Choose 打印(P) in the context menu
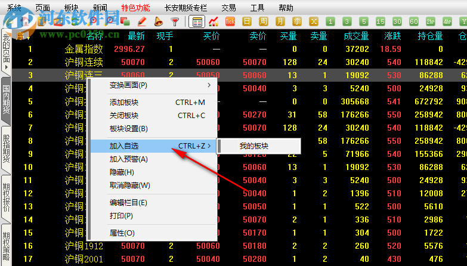 [x=153, y=216]
